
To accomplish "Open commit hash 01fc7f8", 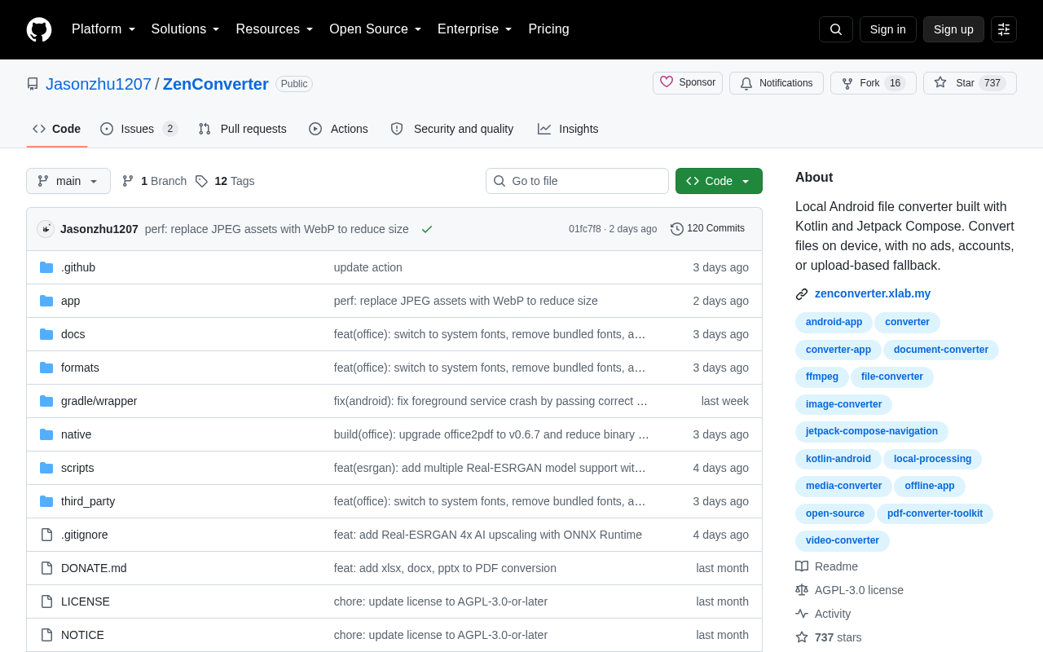I will 585,229.
